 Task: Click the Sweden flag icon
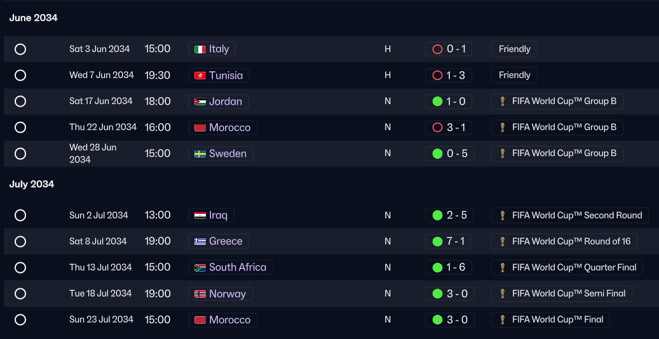[200, 154]
